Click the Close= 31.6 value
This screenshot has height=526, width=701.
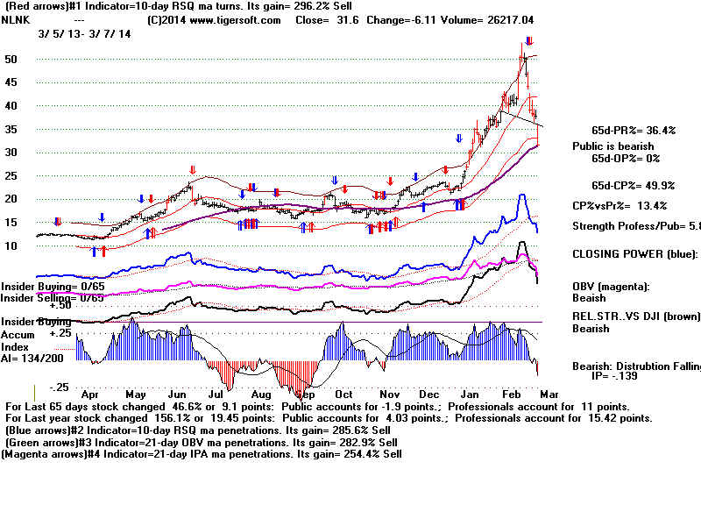point(327,20)
